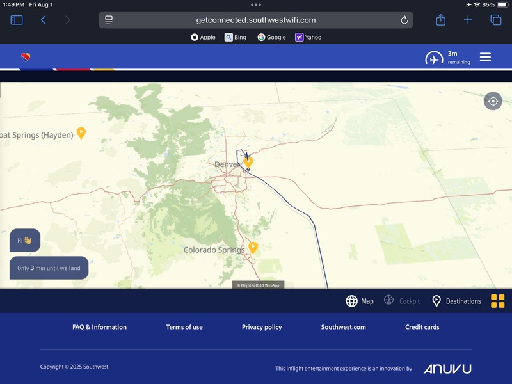Tap the '3m remaining' text
Viewport: 512px width, 384px height.
(x=459, y=58)
